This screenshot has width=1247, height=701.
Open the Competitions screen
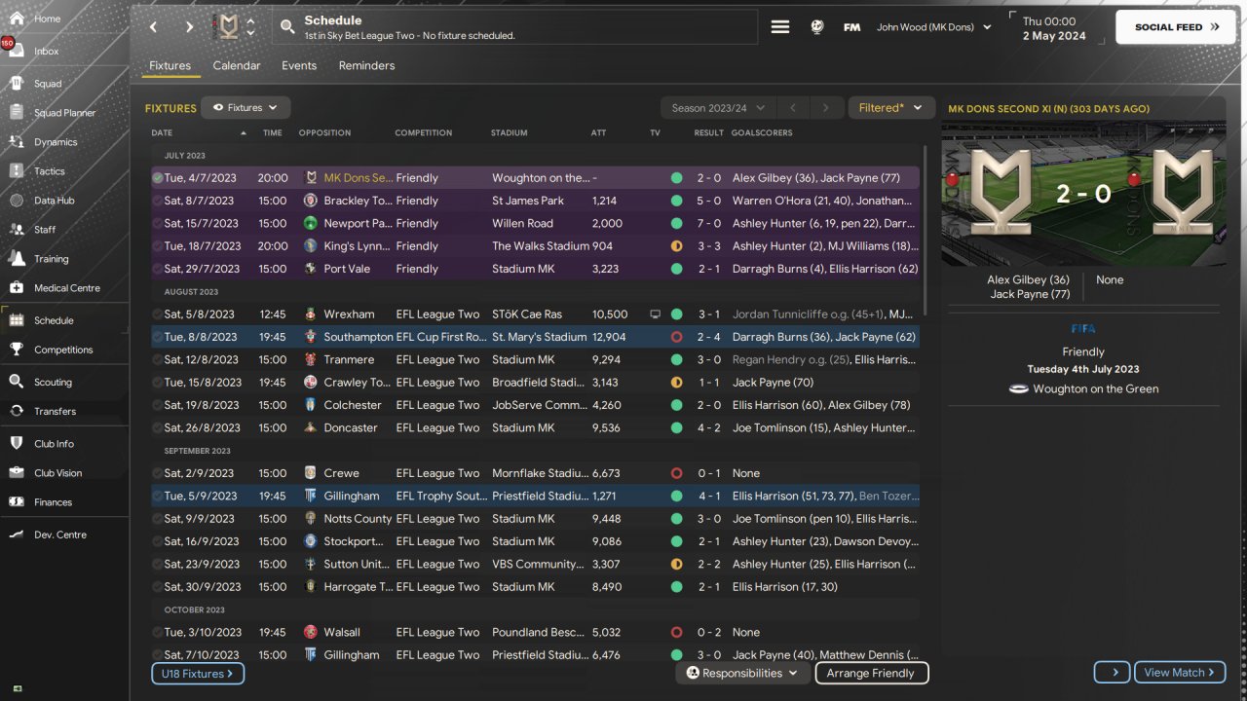[x=64, y=350]
